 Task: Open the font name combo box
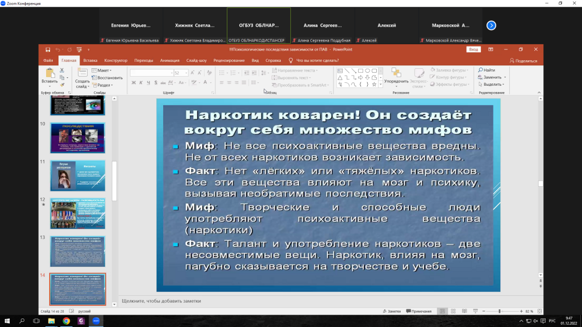(152, 73)
